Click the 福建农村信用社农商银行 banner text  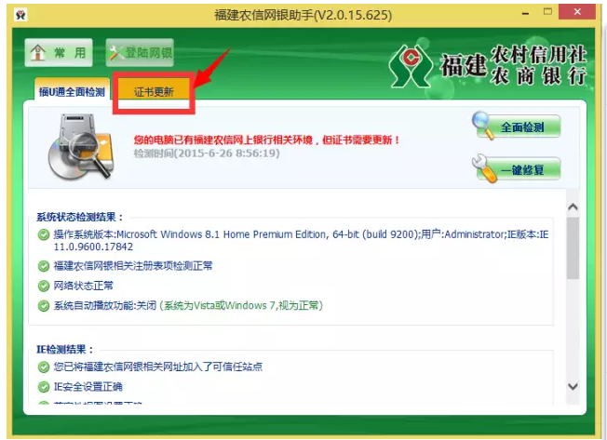point(513,65)
